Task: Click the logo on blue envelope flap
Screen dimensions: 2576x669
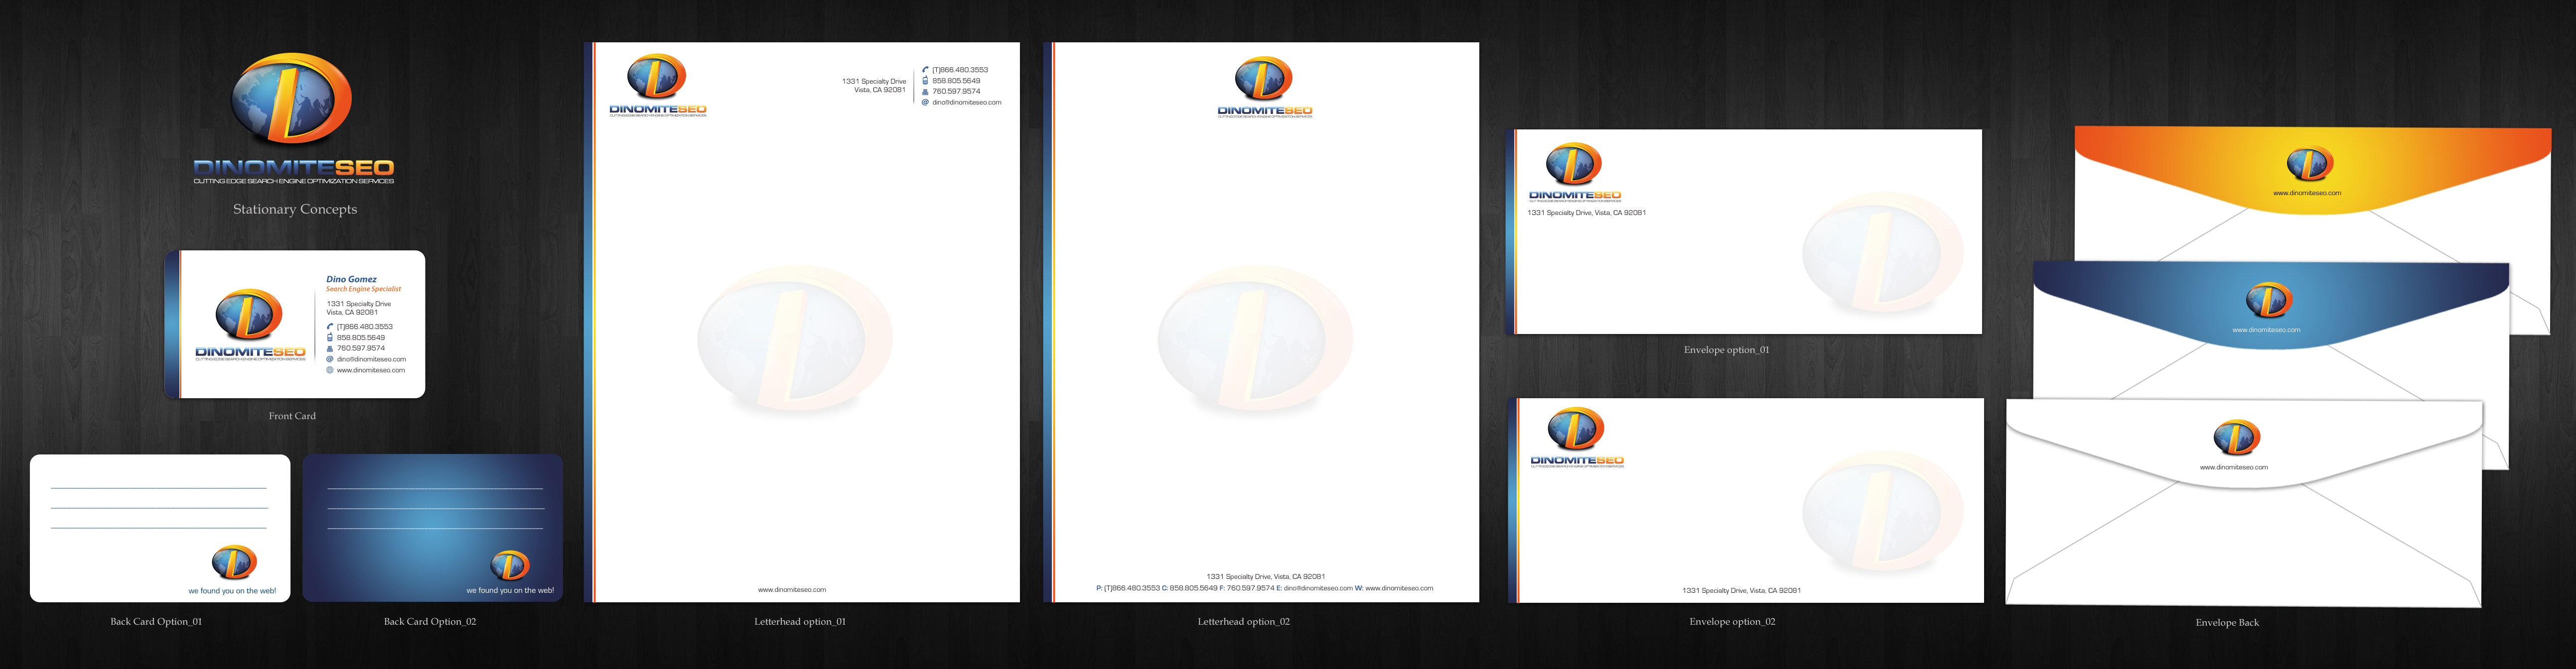Action: pos(2268,300)
